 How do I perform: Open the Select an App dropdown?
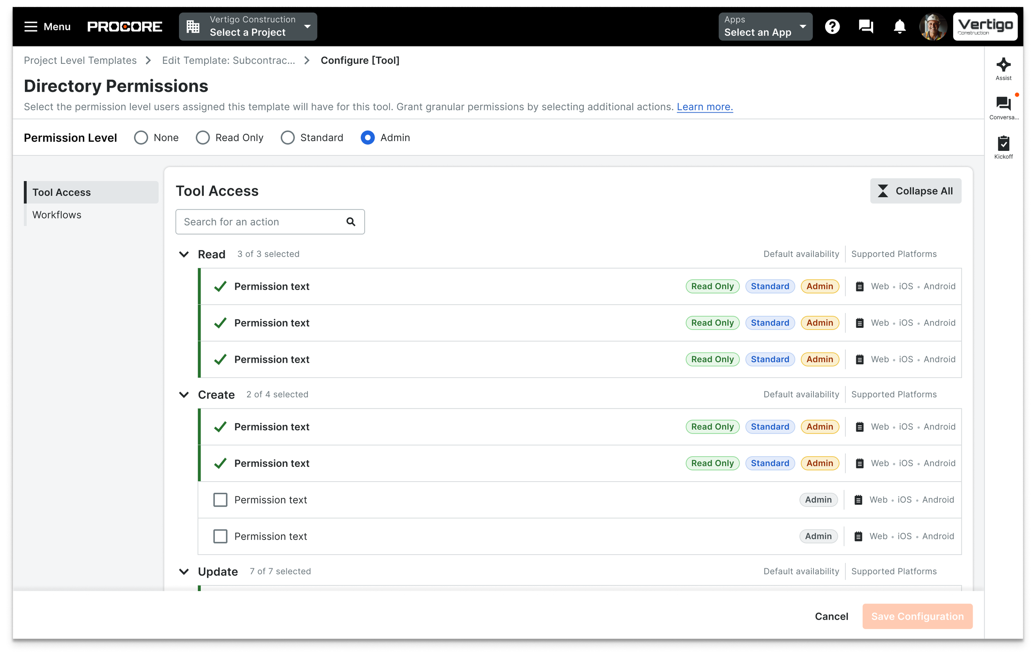coord(765,27)
